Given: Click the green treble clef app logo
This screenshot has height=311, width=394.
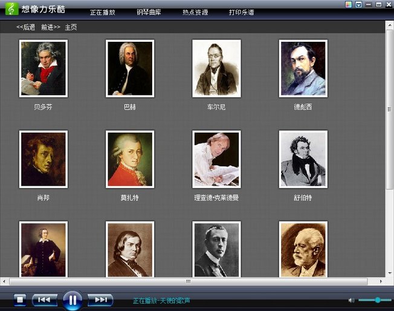Looking at the screenshot, I should click(x=11, y=9).
